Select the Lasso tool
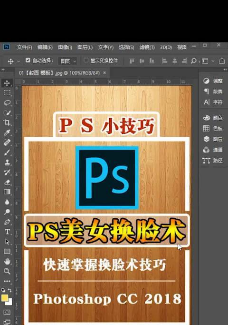The width and height of the screenshot is (228, 325). point(7,103)
